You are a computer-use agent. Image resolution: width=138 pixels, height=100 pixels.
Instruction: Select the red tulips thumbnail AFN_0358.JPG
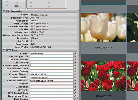pos(104,76)
